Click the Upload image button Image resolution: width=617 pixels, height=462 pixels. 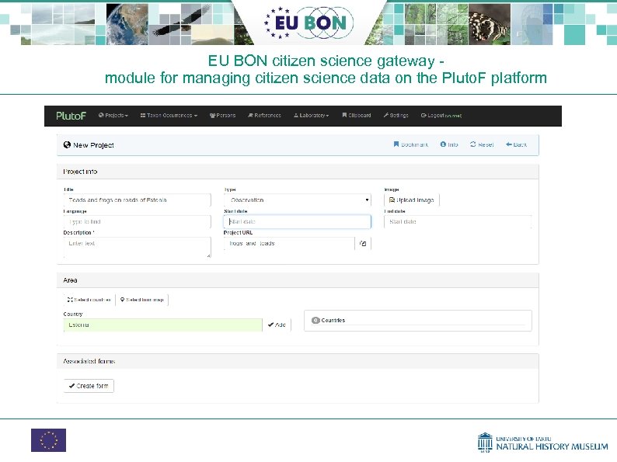point(412,200)
